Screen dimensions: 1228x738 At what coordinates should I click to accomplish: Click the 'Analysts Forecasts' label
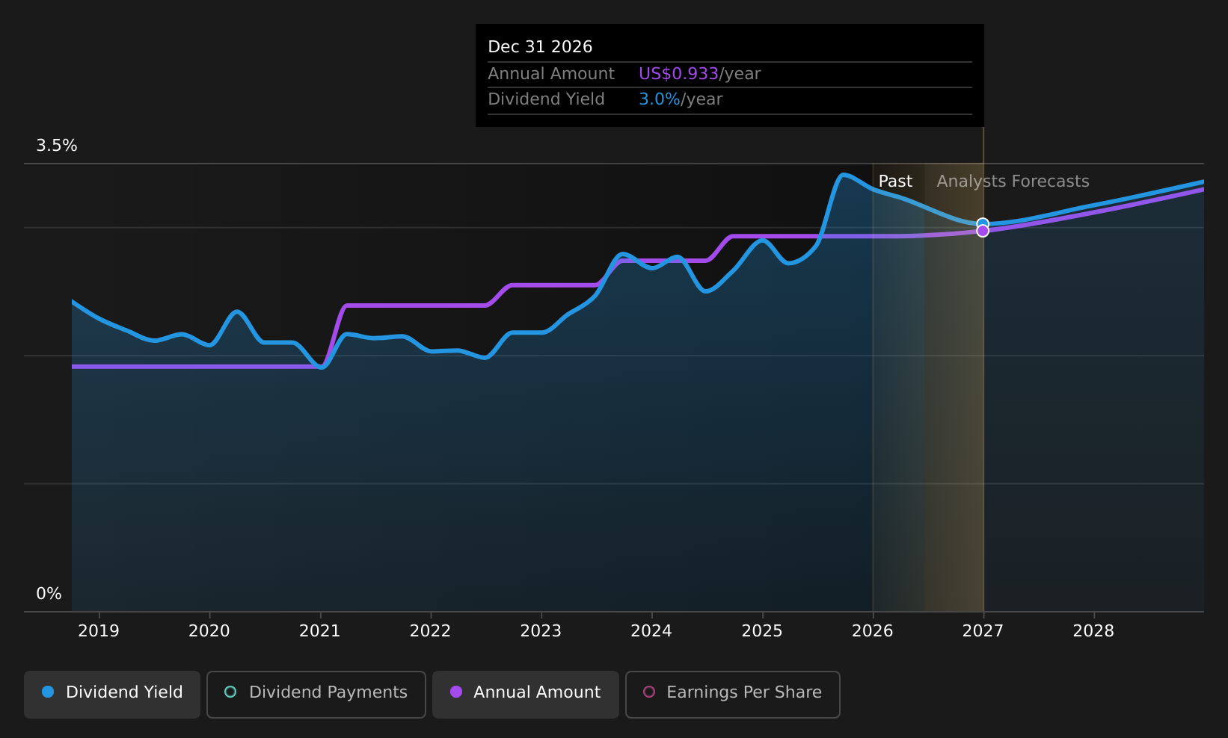[x=1013, y=182]
